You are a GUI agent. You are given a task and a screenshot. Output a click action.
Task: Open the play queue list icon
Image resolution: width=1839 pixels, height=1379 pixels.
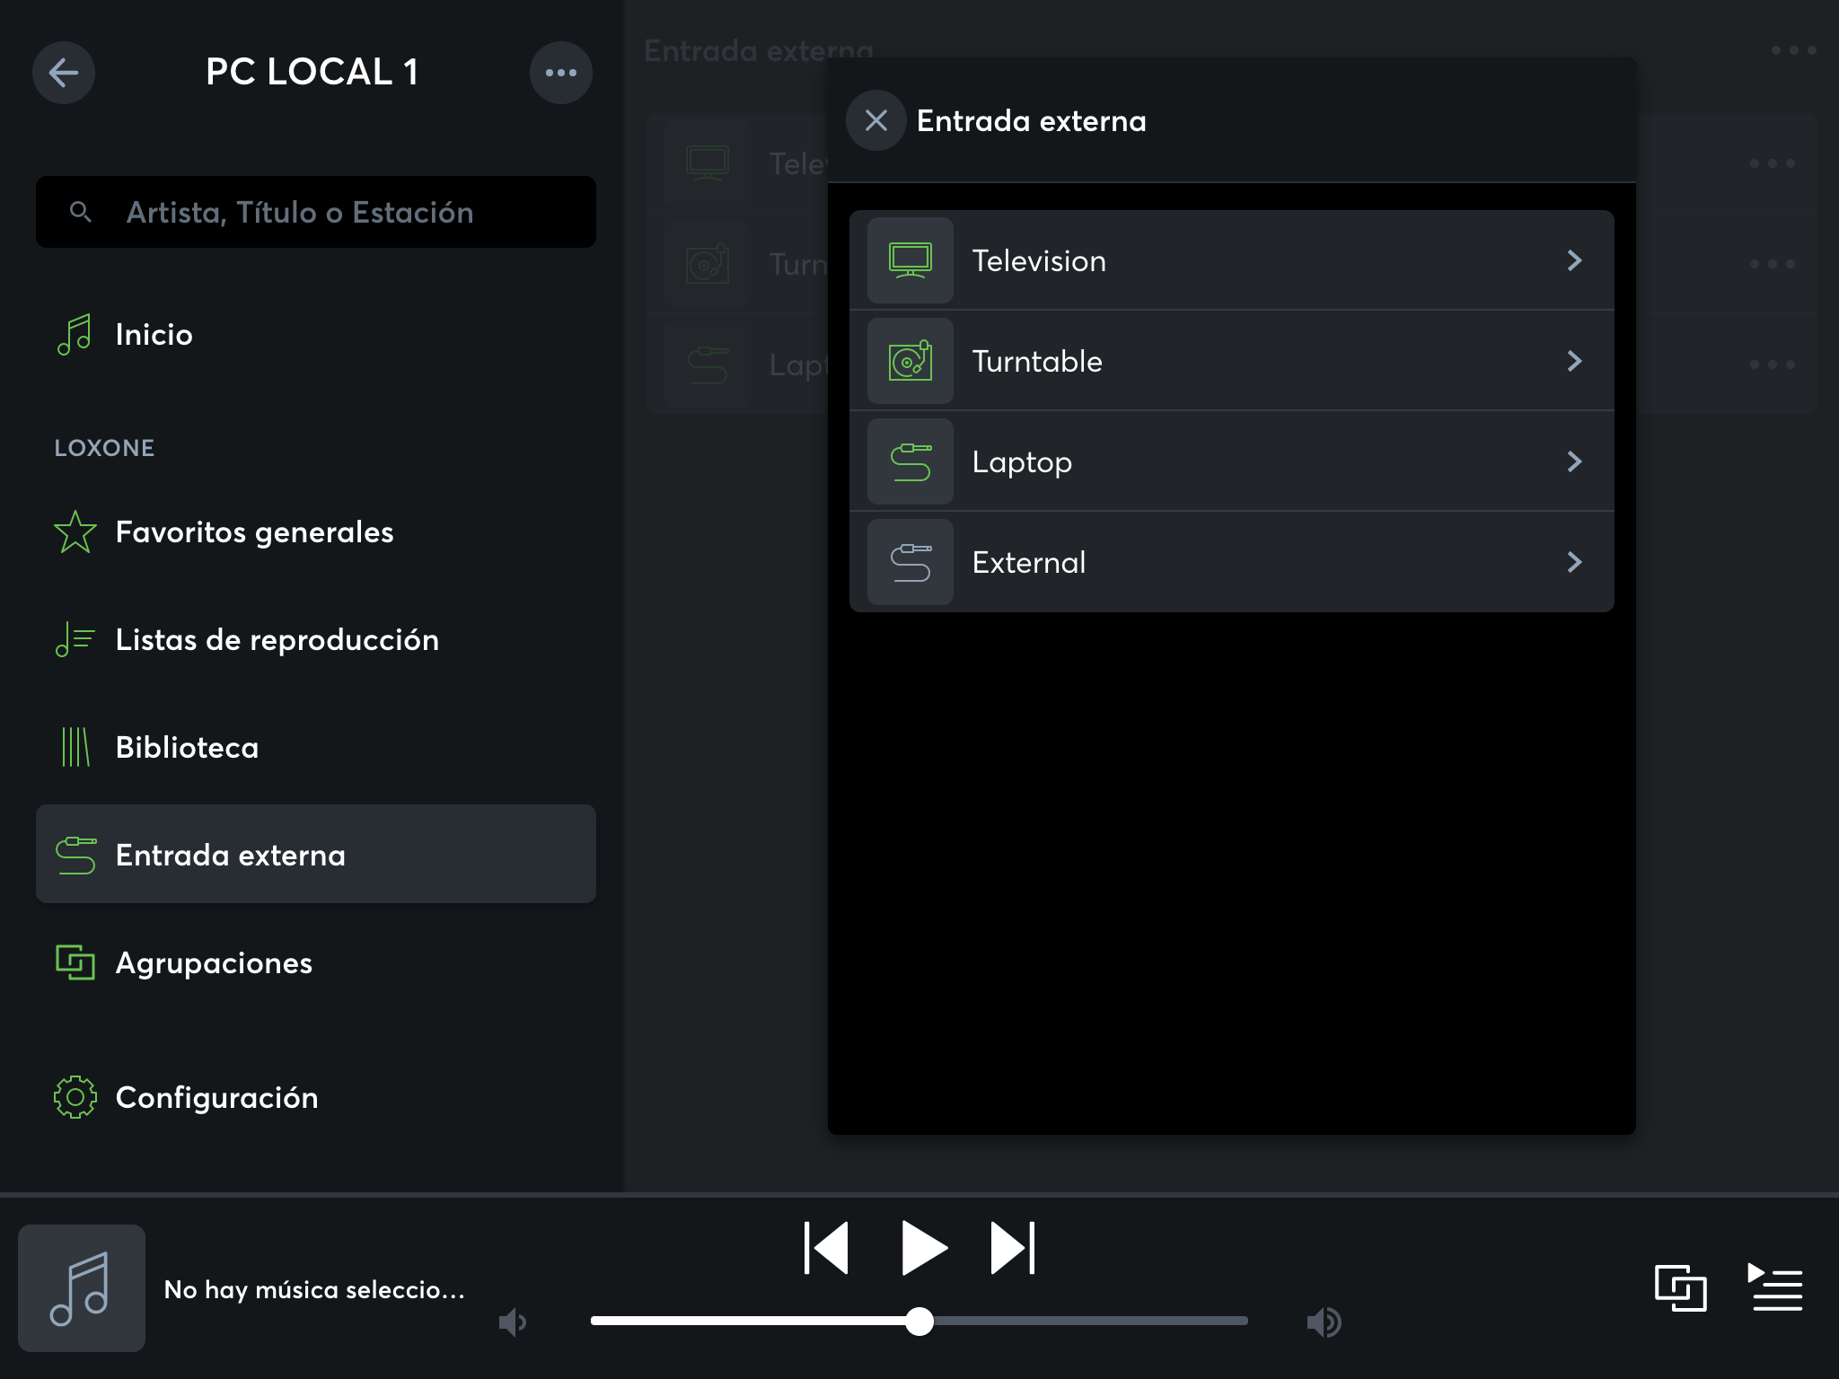pos(1776,1288)
